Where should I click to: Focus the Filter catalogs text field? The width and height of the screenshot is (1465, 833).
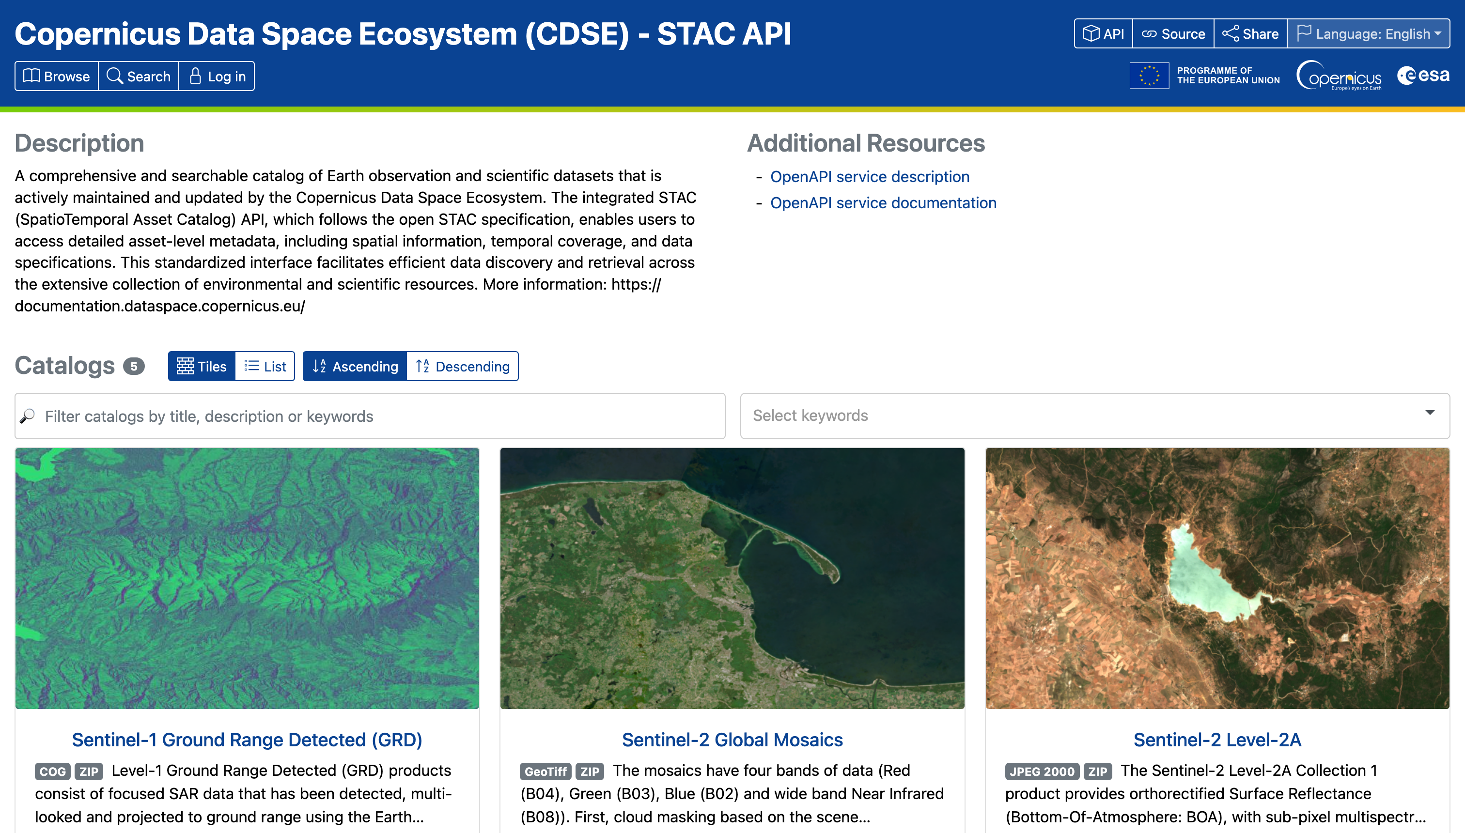pyautogui.click(x=370, y=416)
